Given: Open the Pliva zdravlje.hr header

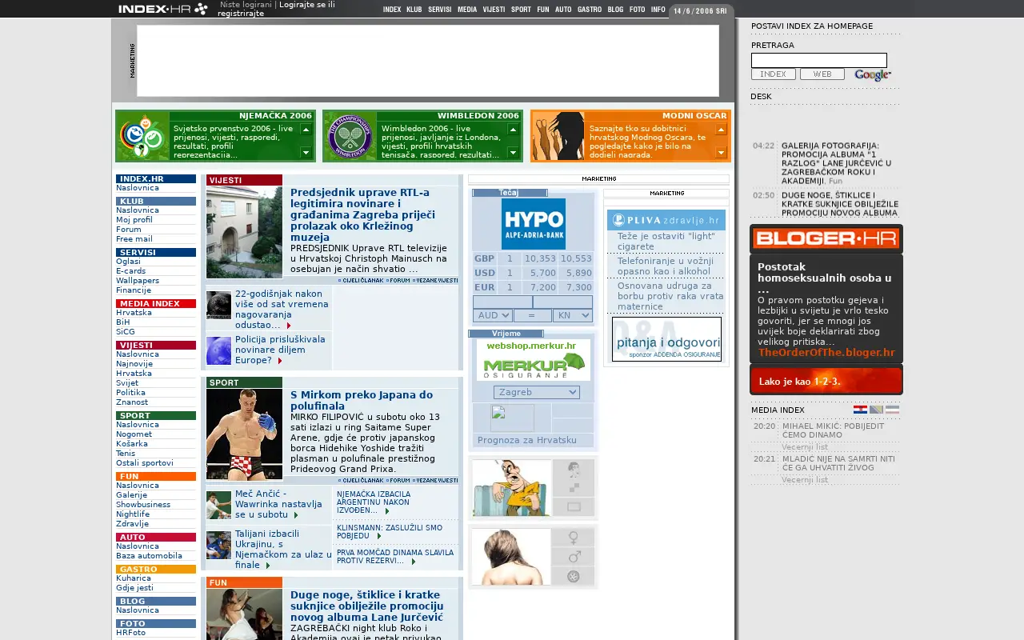Looking at the screenshot, I should point(666,220).
